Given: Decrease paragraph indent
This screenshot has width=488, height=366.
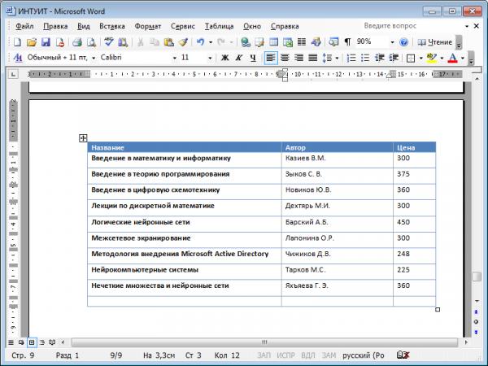Looking at the screenshot, I should [379, 58].
